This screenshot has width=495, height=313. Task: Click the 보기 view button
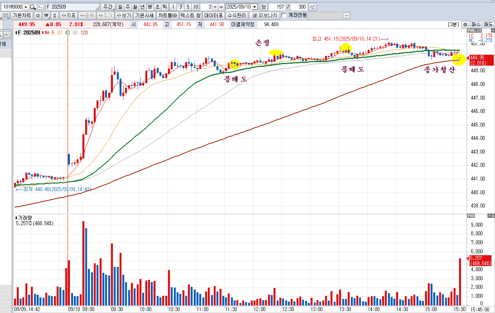point(124,16)
